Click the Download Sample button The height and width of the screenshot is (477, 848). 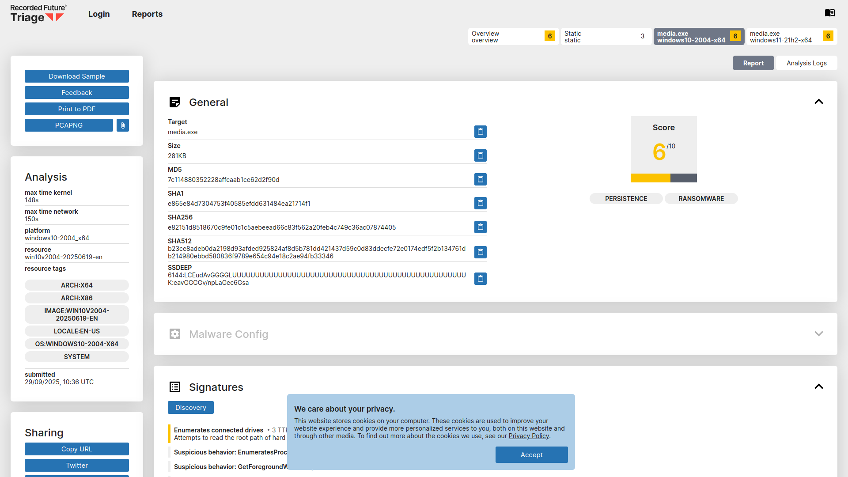(77, 76)
